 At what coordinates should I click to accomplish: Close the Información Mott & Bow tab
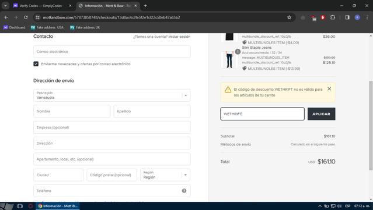click(x=135, y=6)
